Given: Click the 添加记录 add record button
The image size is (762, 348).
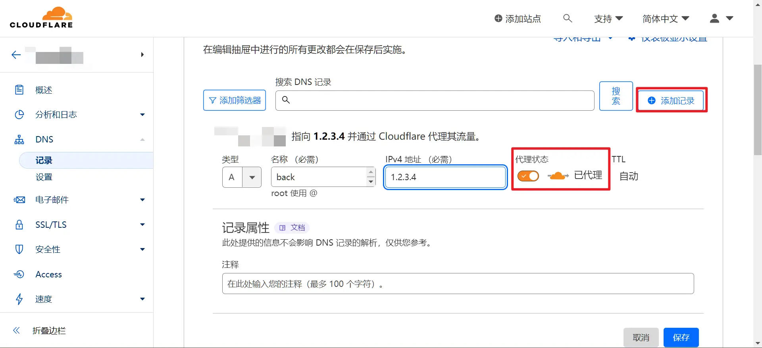Looking at the screenshot, I should (670, 100).
